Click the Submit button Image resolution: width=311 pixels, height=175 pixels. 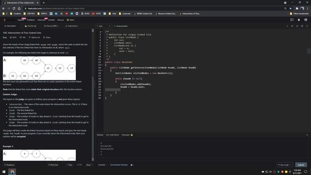(301, 165)
